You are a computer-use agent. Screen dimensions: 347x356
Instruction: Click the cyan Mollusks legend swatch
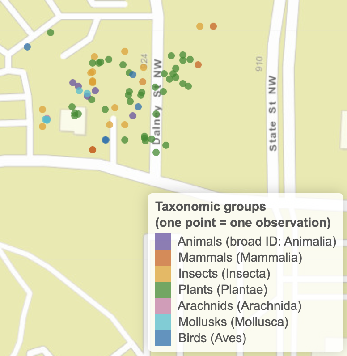(x=163, y=322)
